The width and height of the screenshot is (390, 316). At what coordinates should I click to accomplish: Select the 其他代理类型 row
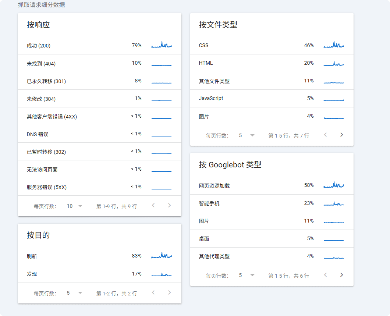pos(272,256)
